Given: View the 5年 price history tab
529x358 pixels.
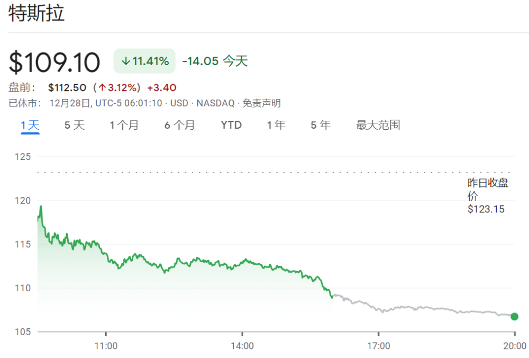Looking at the screenshot, I should [x=321, y=126].
